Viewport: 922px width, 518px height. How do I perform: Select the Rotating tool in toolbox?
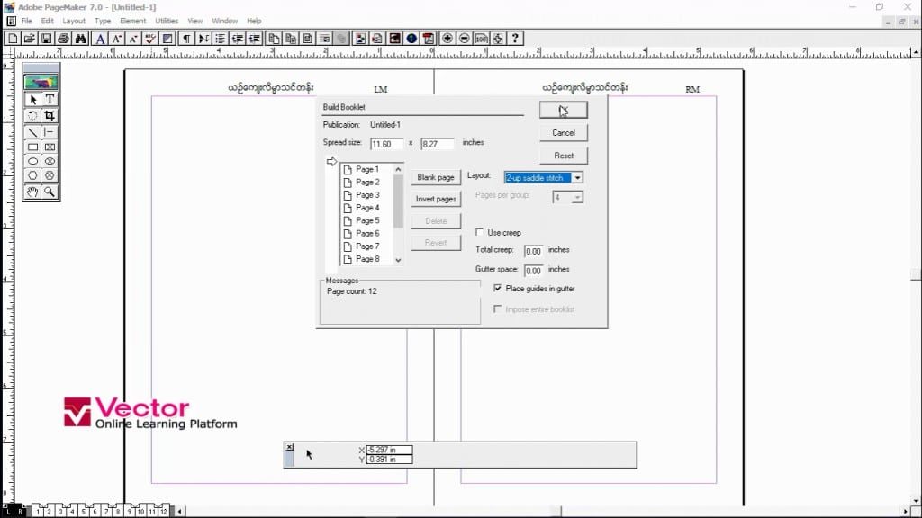[x=33, y=116]
